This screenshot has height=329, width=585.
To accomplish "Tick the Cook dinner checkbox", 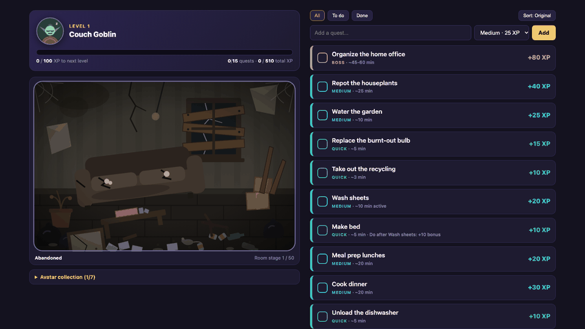I will click(x=322, y=288).
